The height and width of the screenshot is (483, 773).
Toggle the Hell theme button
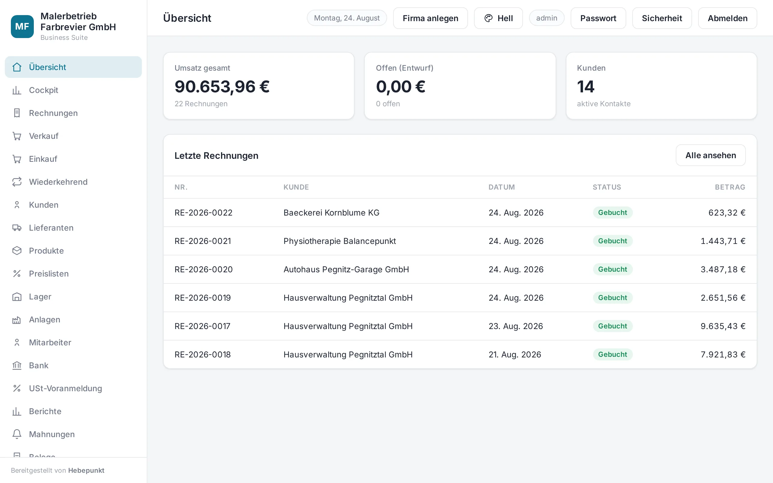click(498, 18)
